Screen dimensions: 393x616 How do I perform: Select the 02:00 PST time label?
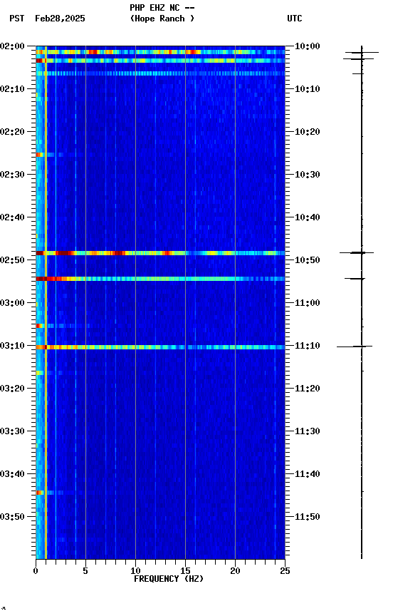pyautogui.click(x=12, y=46)
